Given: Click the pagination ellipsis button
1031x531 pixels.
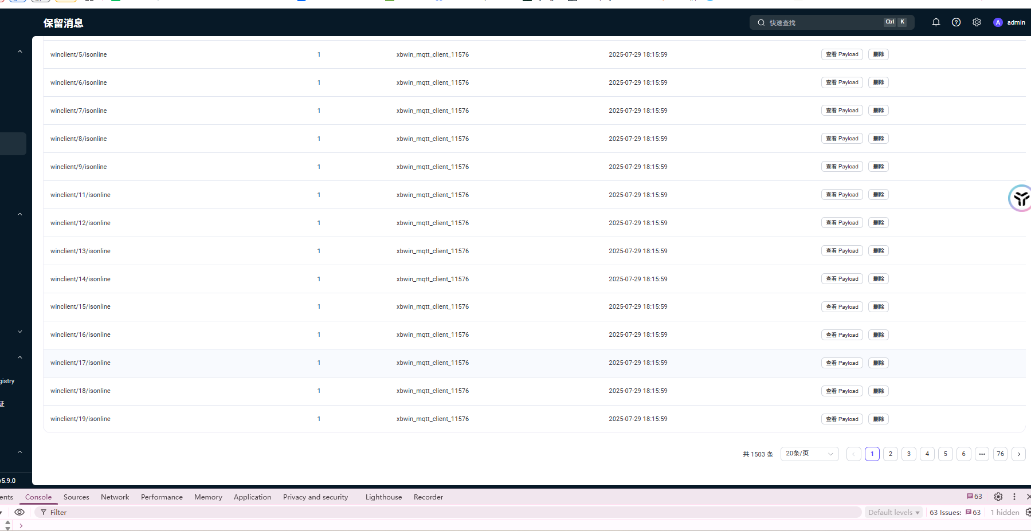Looking at the screenshot, I should pyautogui.click(x=982, y=454).
